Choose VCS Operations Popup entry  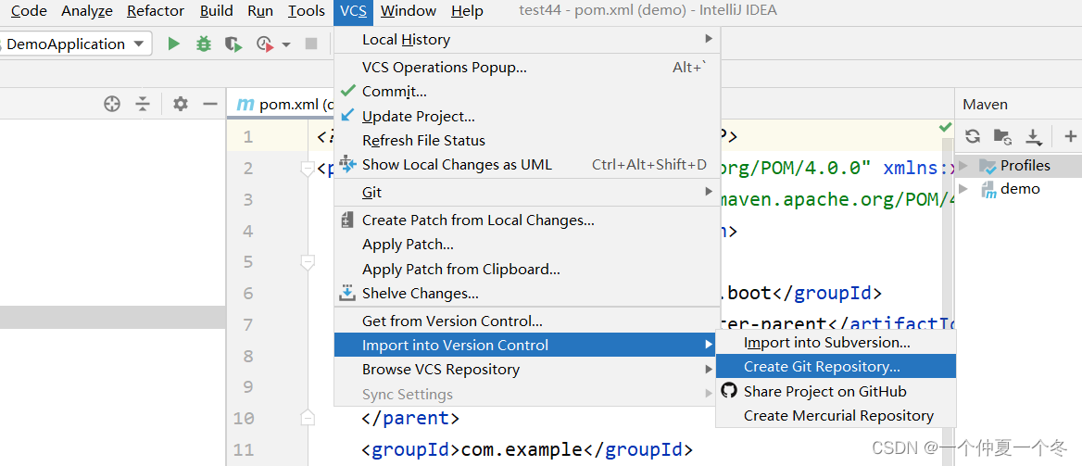tap(527, 68)
